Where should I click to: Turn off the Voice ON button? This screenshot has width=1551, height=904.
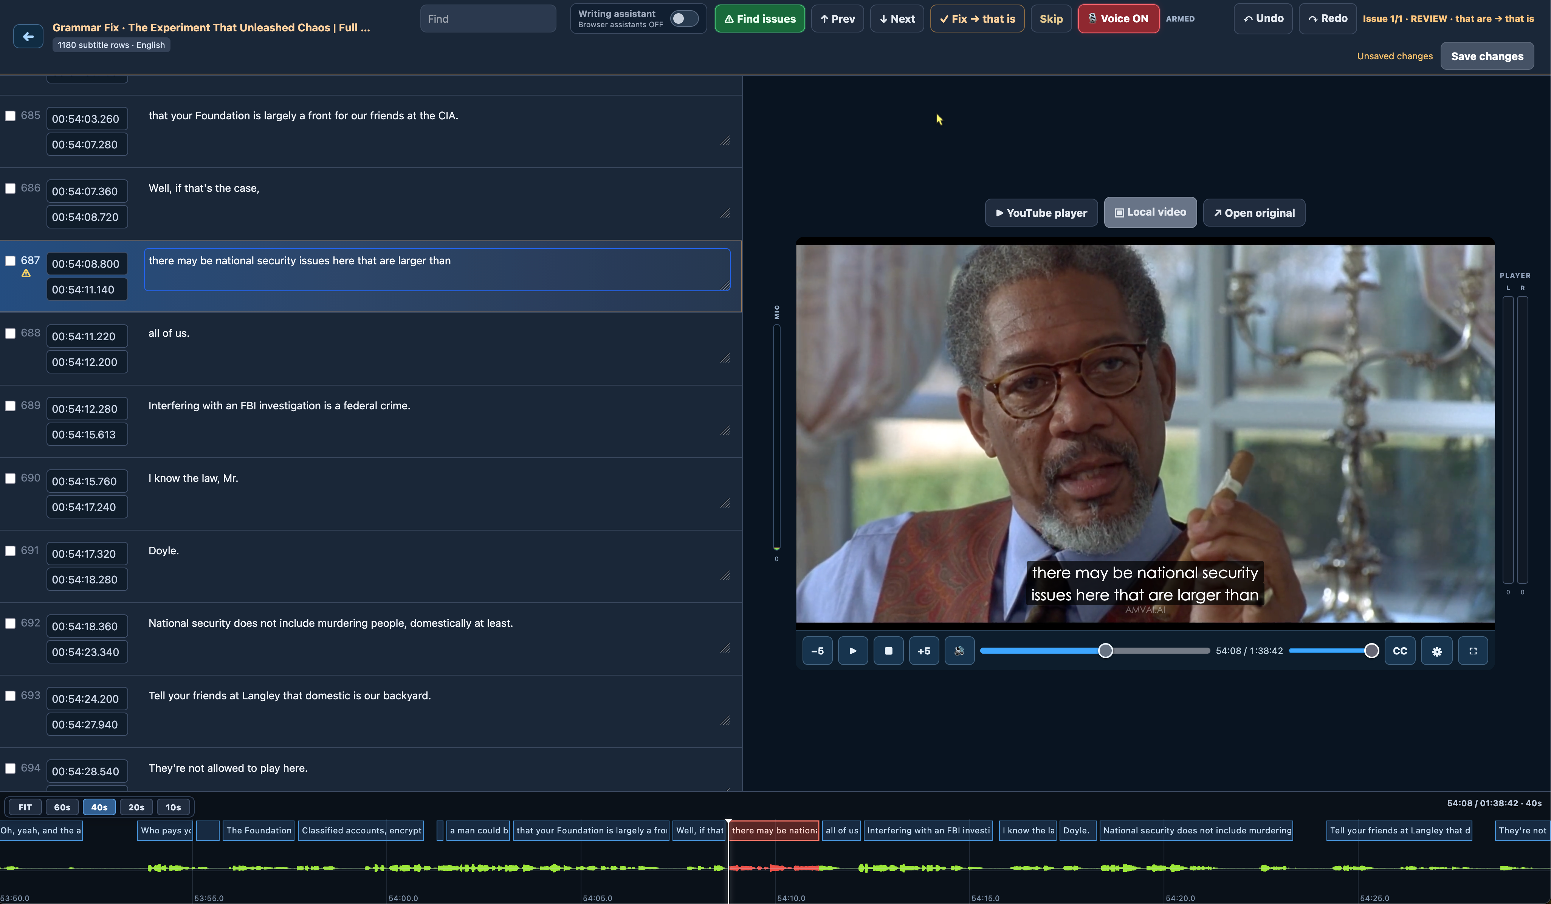1118,19
